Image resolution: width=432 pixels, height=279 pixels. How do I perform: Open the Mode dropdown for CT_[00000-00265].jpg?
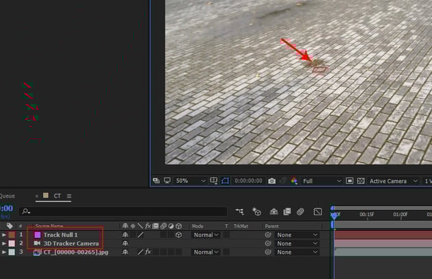tap(206, 252)
